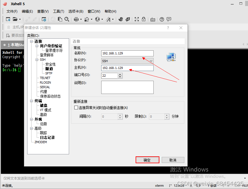The image size is (248, 189).
Task: Click the dialog's question mark help button
Action: [x=168, y=28]
